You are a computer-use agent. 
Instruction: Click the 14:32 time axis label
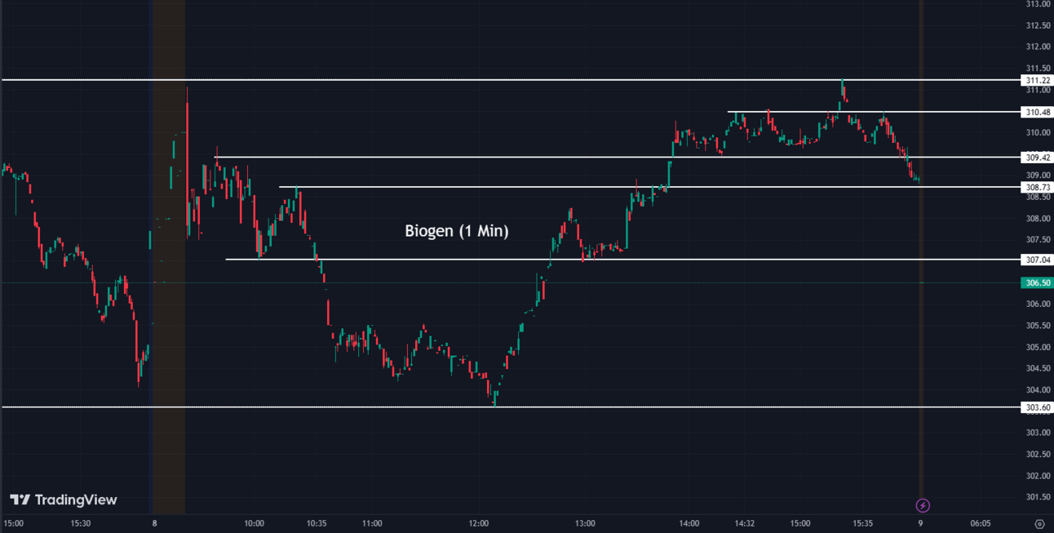745,523
